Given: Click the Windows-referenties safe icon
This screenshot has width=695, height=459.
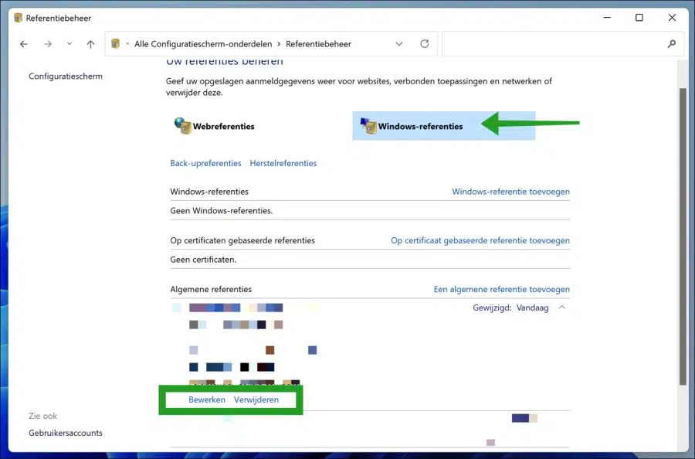Looking at the screenshot, I should tap(368, 126).
